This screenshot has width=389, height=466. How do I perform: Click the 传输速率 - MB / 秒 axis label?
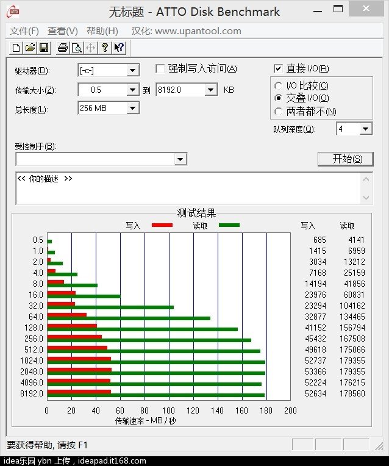(146, 421)
